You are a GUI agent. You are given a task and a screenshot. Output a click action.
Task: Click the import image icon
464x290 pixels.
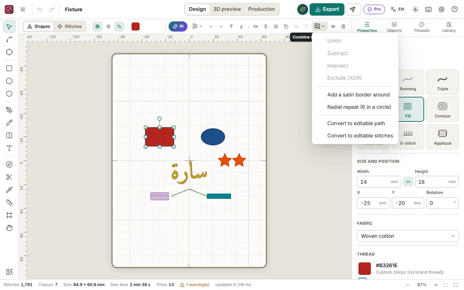tap(9, 272)
